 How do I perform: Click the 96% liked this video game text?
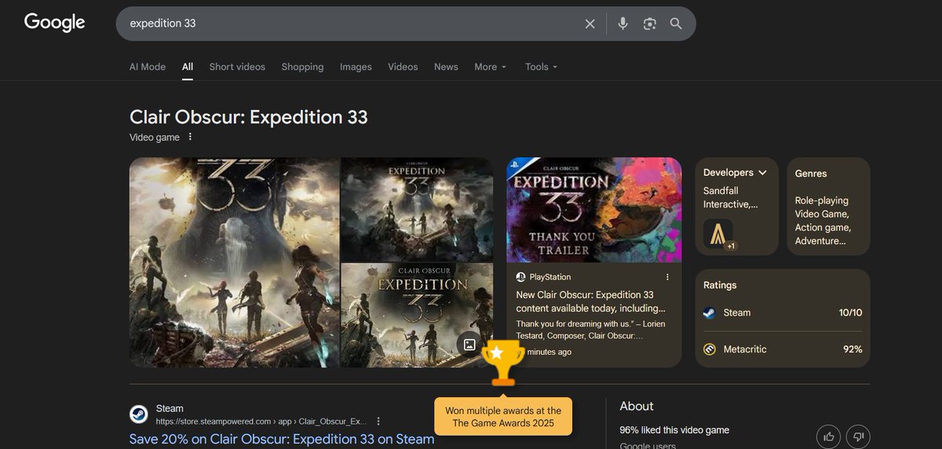click(674, 430)
